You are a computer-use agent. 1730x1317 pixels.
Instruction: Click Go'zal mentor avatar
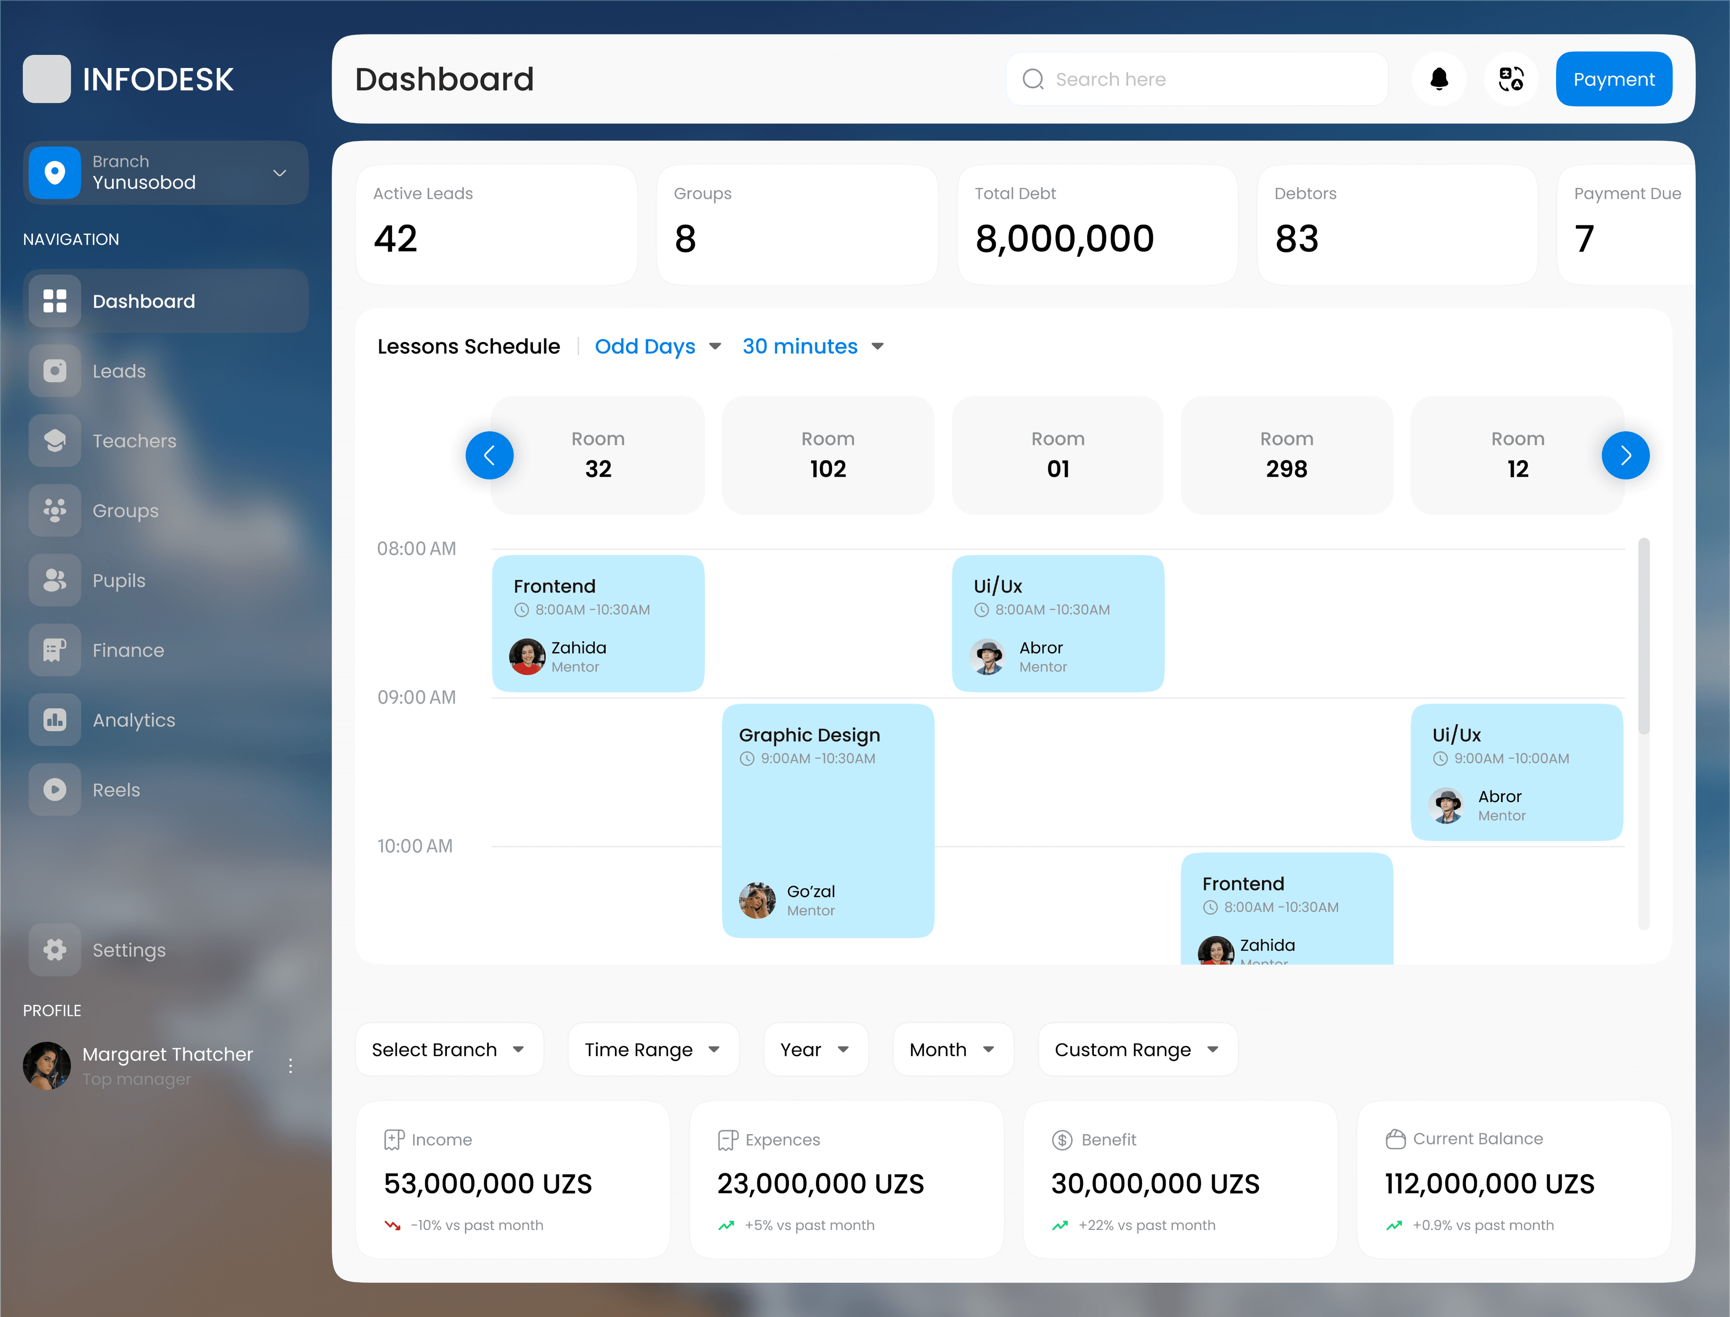point(757,901)
